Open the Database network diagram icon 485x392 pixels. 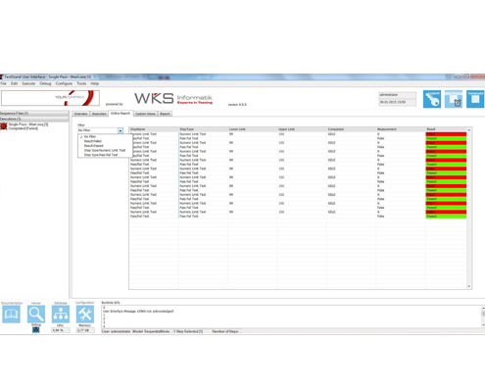[x=61, y=315]
